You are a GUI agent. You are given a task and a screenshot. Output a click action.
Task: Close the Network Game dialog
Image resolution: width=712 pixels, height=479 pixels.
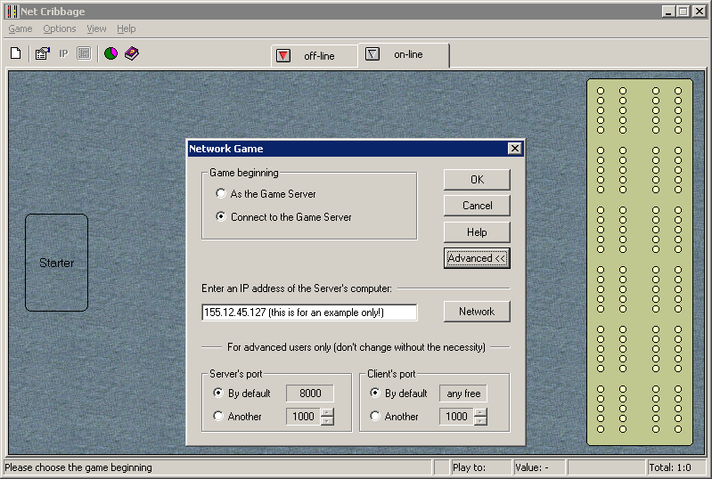tap(514, 149)
